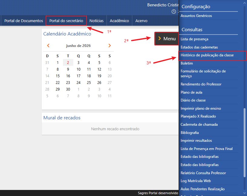Open Relatório Consulta Professor
The image size is (247, 196).
[203, 173]
